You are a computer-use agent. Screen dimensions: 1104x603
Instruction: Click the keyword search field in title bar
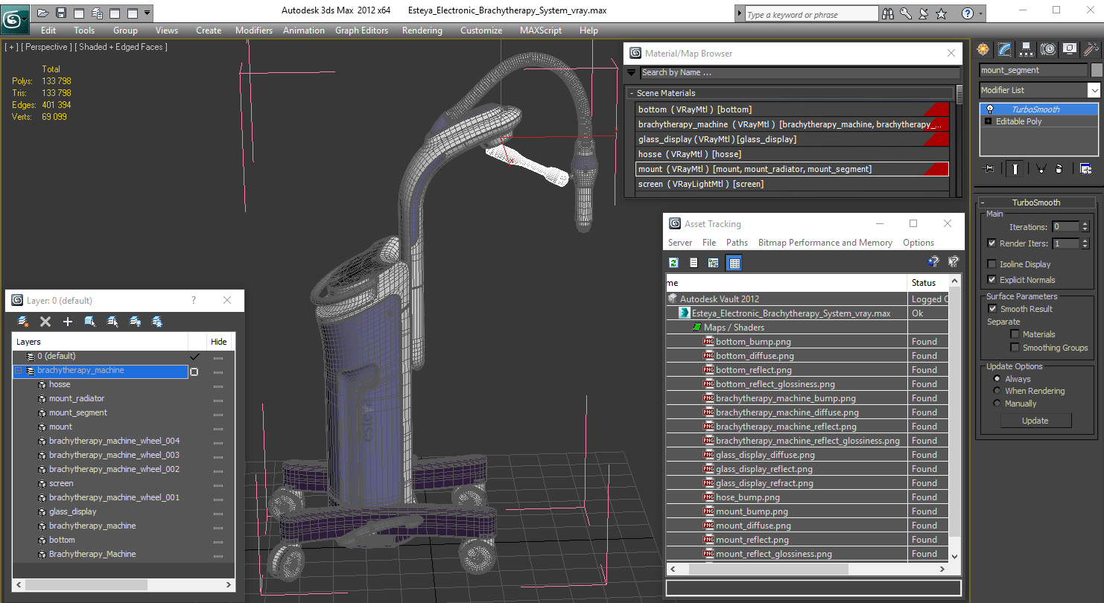(811, 14)
